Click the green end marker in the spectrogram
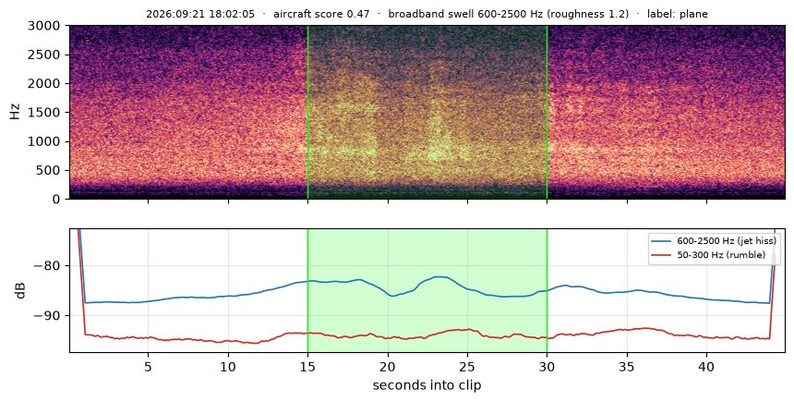Image resolution: width=794 pixels, height=402 pixels. 547,112
